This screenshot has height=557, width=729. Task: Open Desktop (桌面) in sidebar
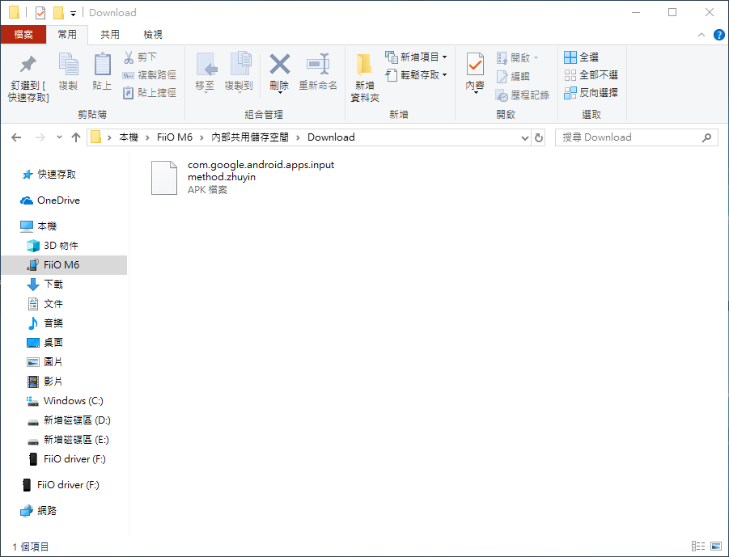point(45,343)
